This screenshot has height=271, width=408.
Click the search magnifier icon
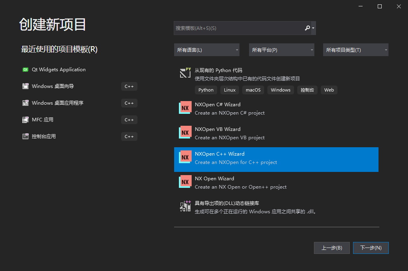point(307,28)
